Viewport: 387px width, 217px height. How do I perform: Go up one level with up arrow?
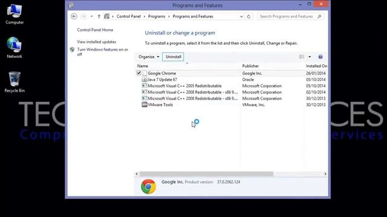(x=99, y=16)
